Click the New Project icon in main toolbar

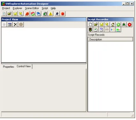pos(4,14)
